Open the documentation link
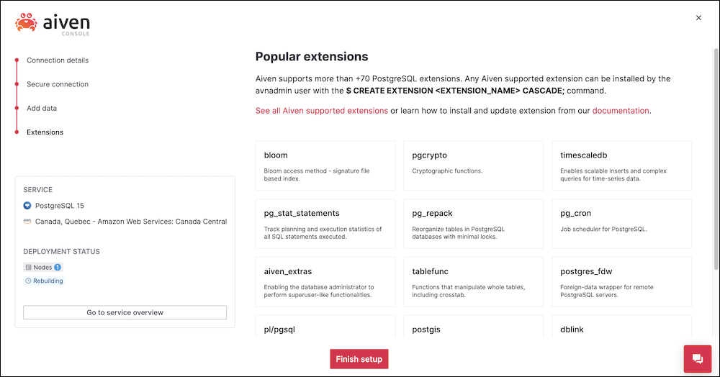The height and width of the screenshot is (377, 720). point(621,111)
